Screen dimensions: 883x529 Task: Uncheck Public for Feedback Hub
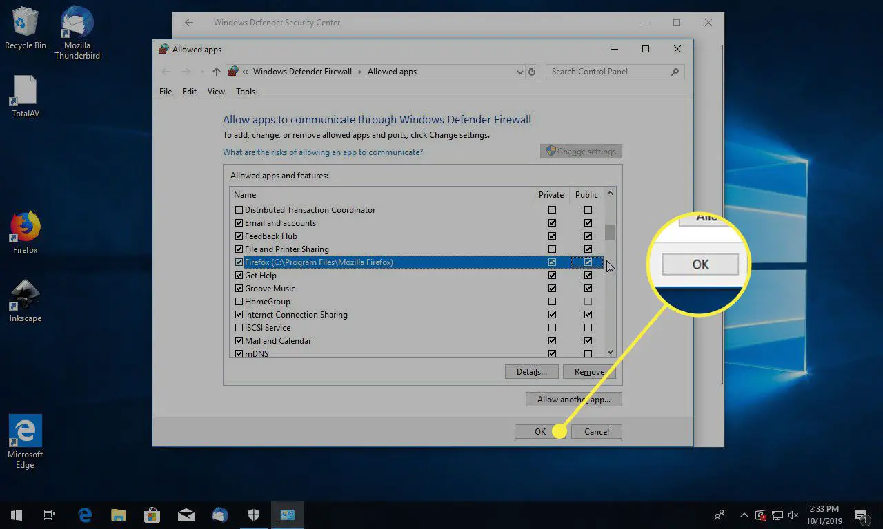(588, 236)
